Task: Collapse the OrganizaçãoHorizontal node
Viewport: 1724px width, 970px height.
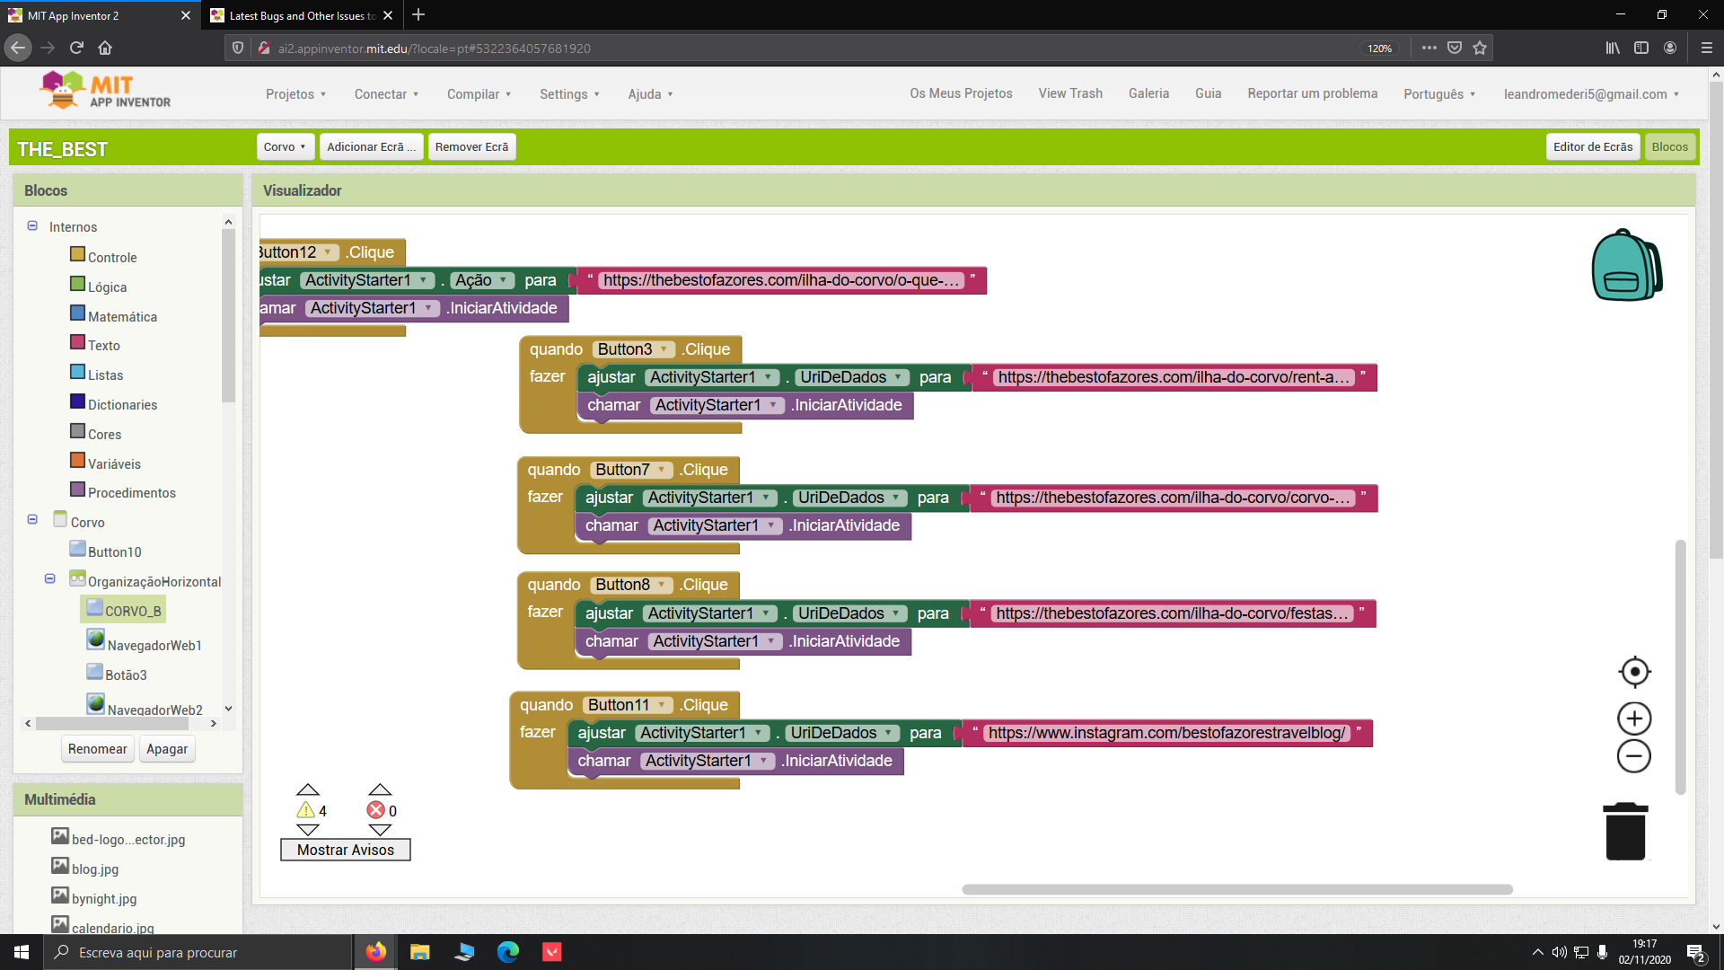Action: tap(50, 579)
